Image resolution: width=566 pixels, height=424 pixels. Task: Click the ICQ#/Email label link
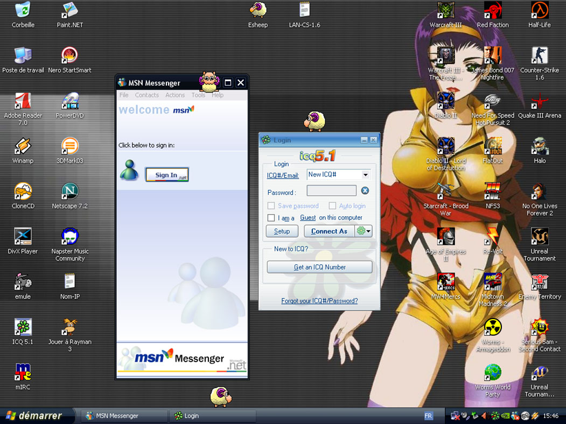(283, 175)
